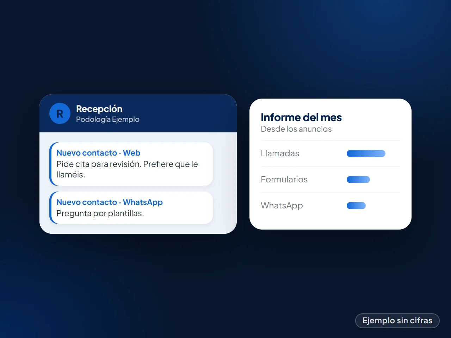Click the Llamadas row label
The height and width of the screenshot is (338, 451).
pos(280,154)
